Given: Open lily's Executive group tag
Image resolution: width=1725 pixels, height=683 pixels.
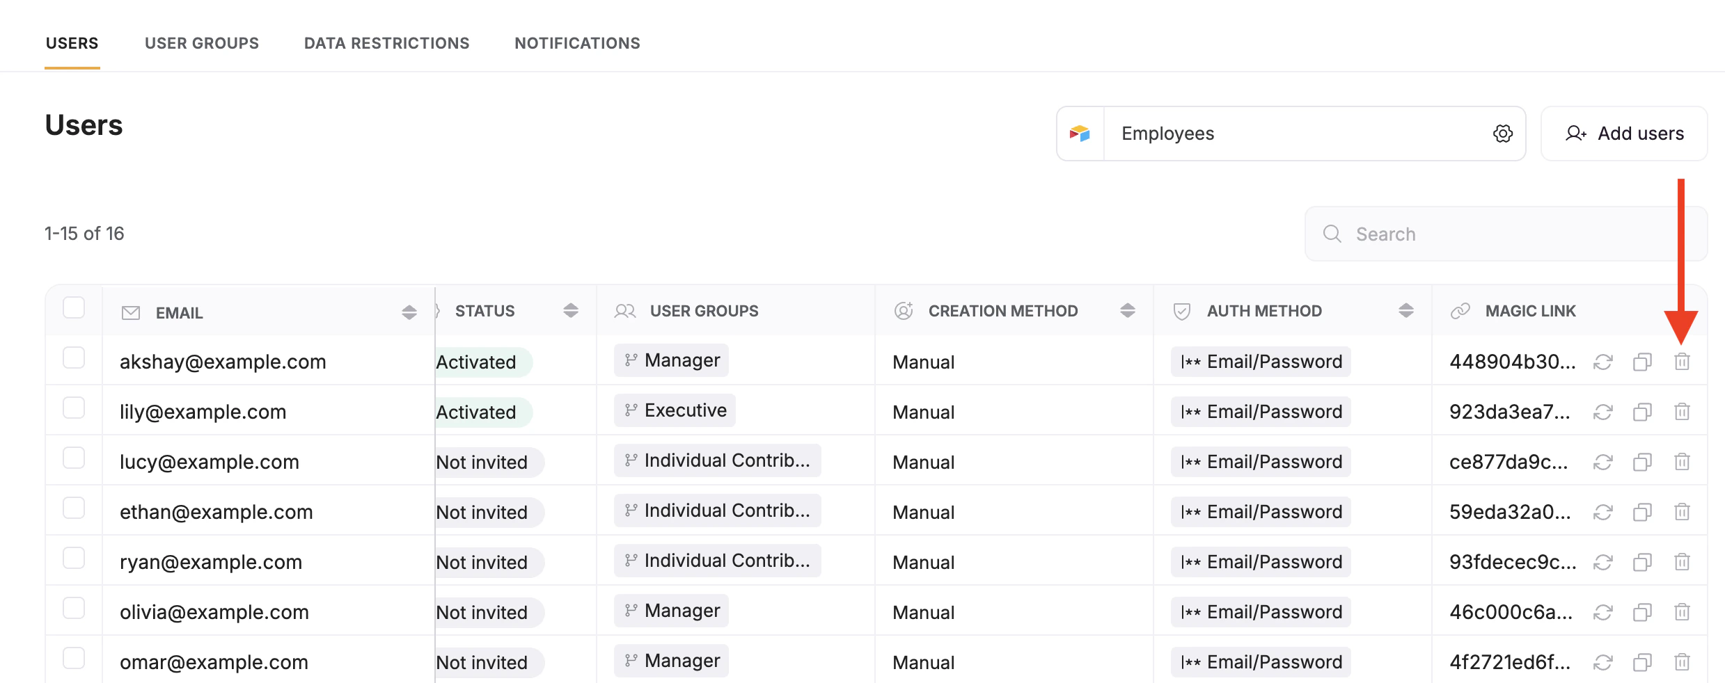Looking at the screenshot, I should [675, 410].
